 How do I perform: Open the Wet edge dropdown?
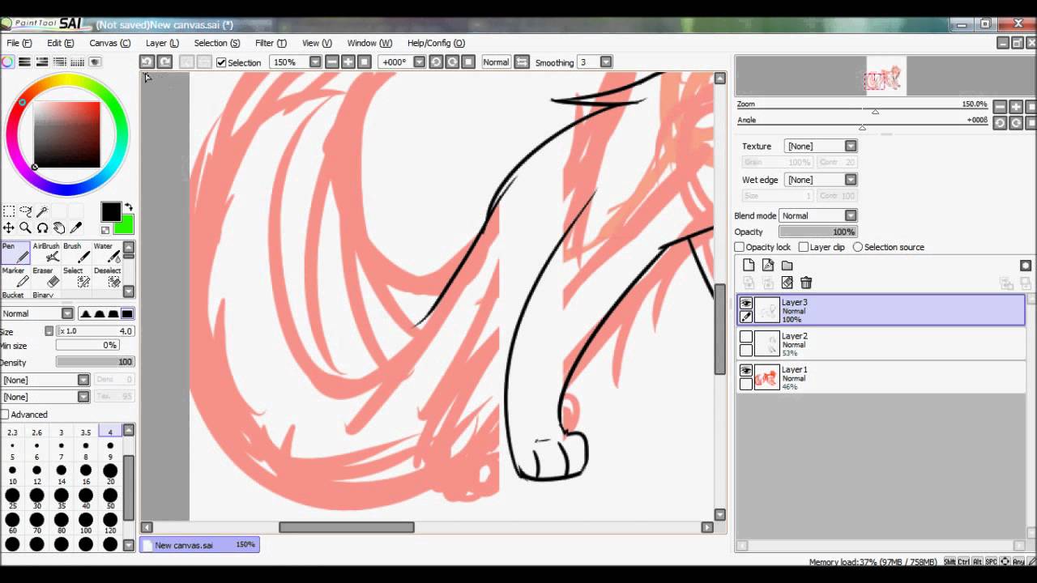point(851,180)
